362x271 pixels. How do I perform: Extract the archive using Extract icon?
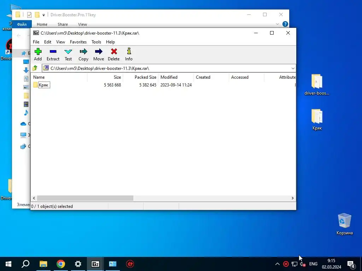pyautogui.click(x=53, y=55)
